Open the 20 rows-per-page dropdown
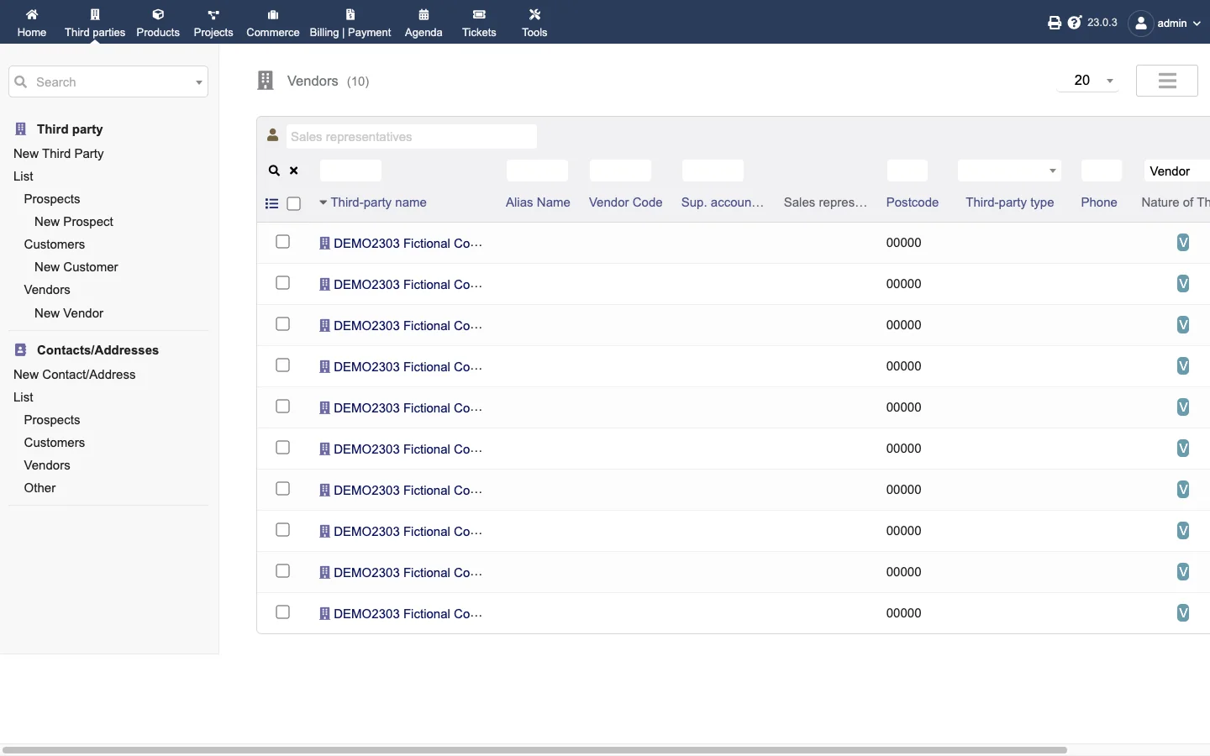1210x756 pixels. pyautogui.click(x=1088, y=81)
